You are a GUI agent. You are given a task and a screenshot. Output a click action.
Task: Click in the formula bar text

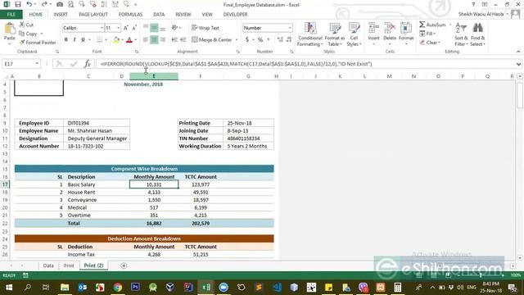pos(236,64)
